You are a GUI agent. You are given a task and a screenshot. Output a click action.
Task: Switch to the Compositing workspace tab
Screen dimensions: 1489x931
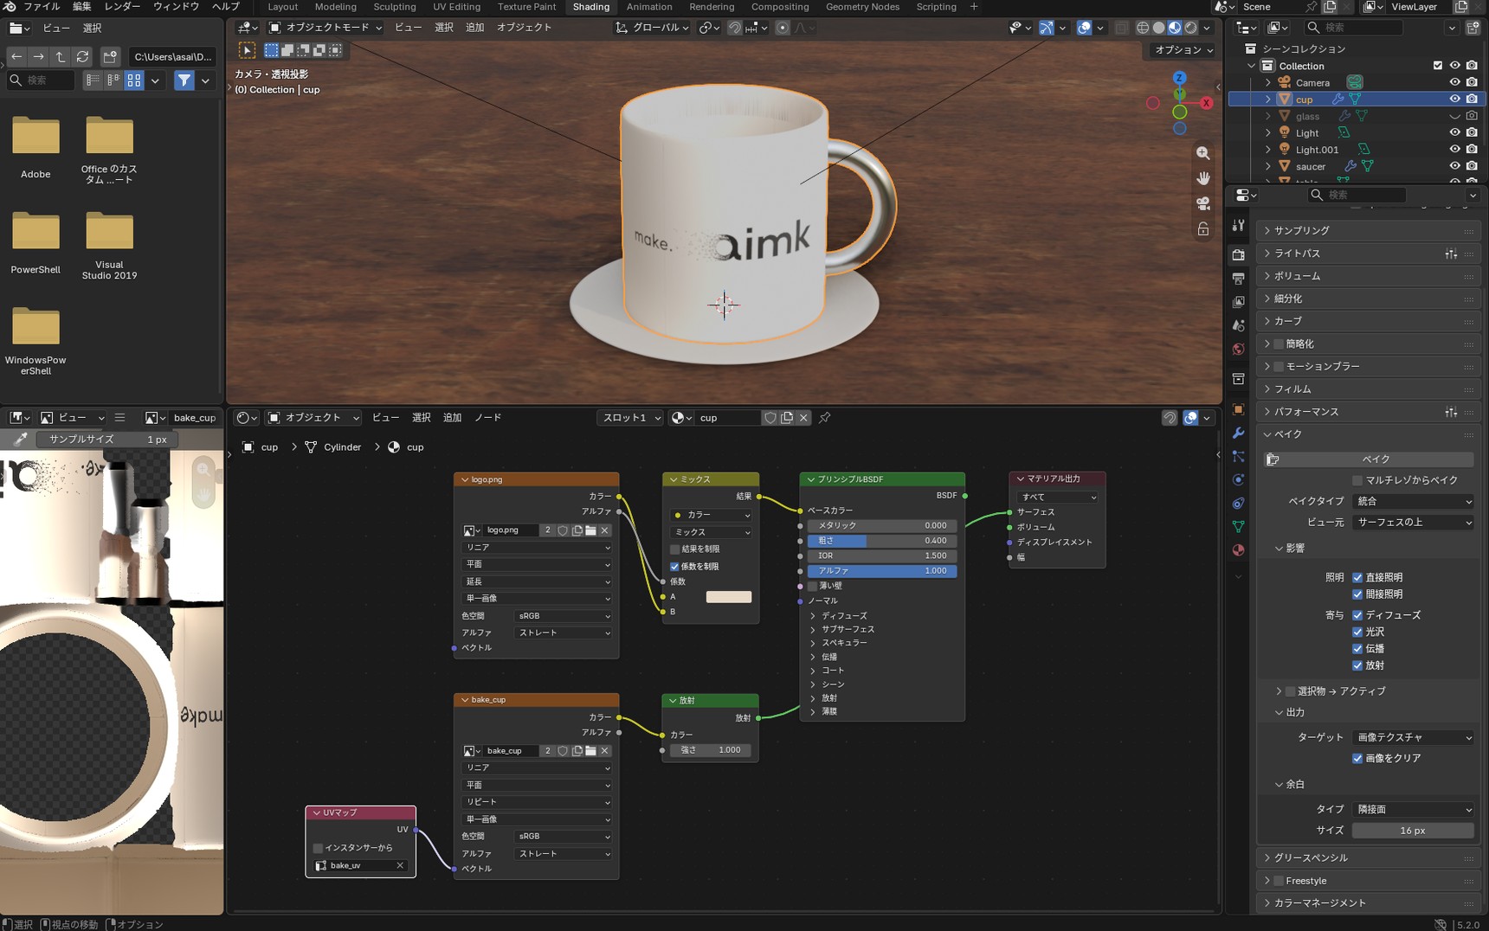pos(780,7)
